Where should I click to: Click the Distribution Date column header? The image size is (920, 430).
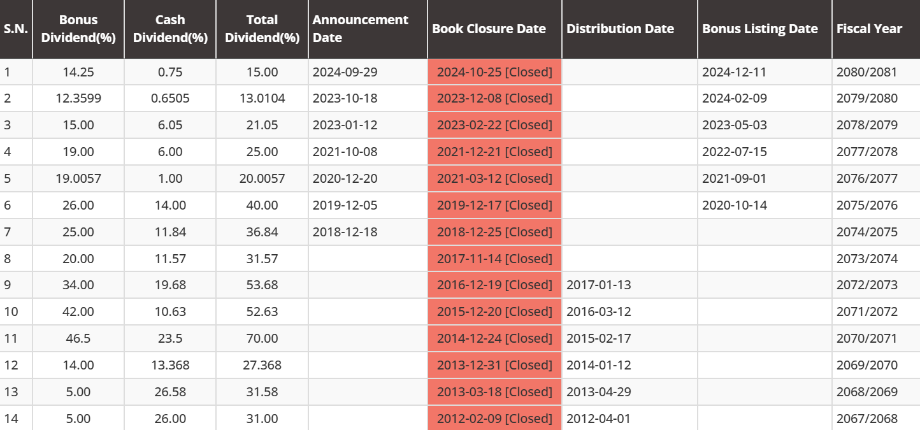[x=620, y=29]
